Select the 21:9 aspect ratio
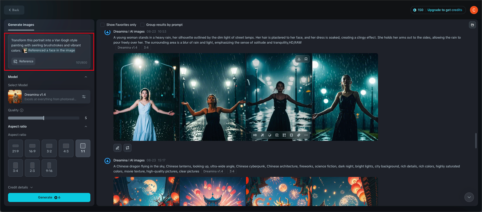 [x=15, y=148]
